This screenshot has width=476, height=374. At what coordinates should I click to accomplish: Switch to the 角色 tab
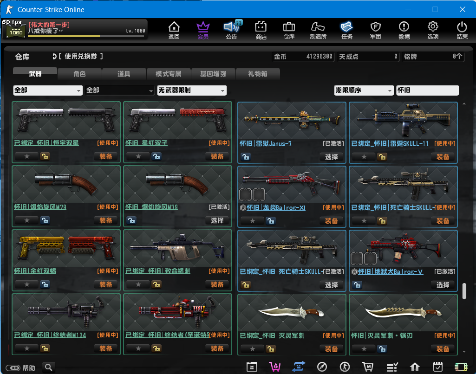(79, 74)
